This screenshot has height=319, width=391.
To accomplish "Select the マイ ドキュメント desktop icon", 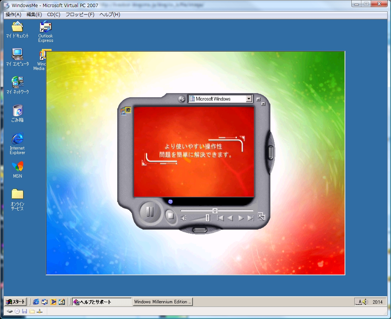I will (18, 30).
